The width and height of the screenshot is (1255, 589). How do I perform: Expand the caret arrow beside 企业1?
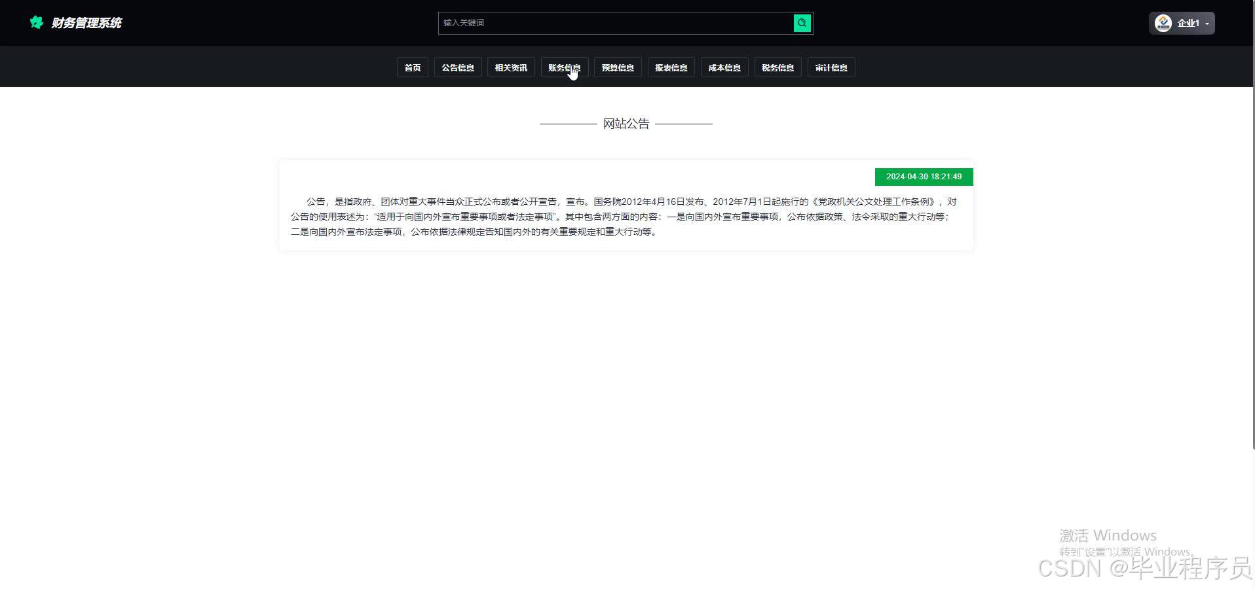(1207, 24)
